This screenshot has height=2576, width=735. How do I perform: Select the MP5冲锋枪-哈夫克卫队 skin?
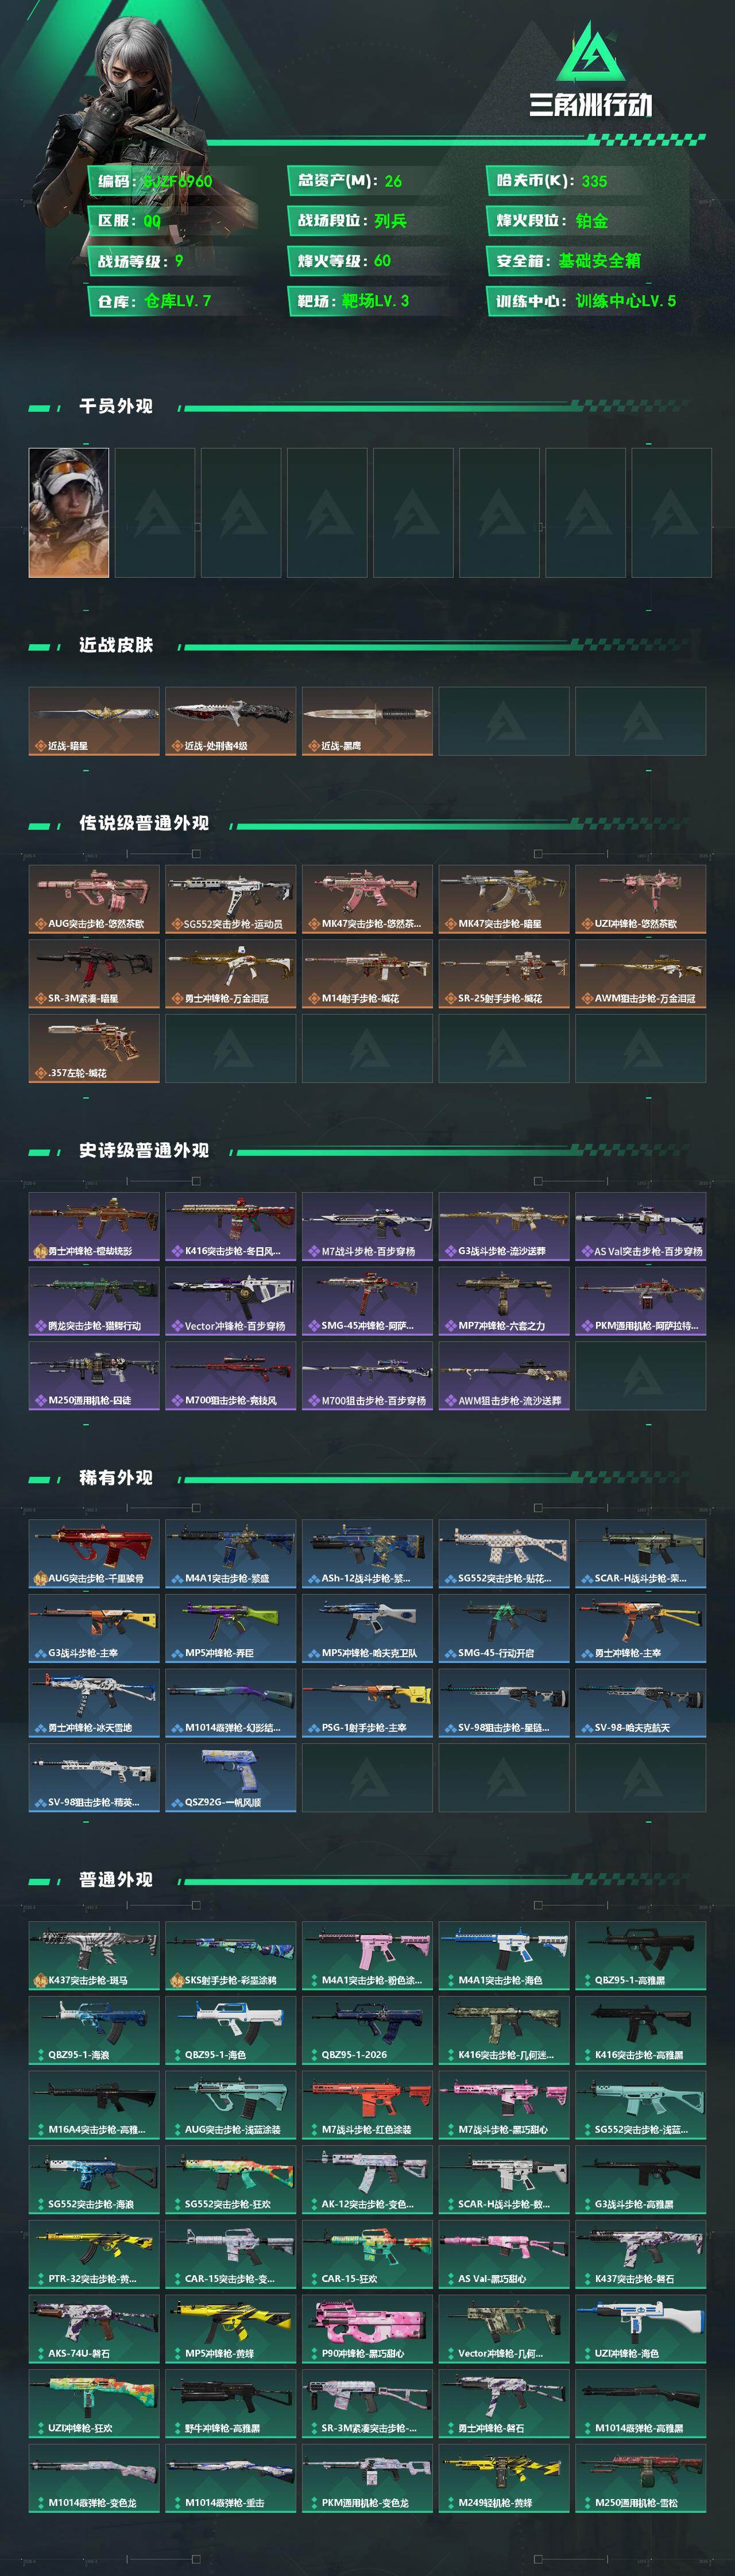coord(367,1628)
